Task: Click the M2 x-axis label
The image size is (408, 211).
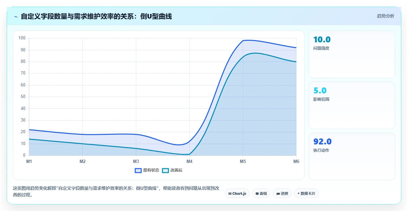Action: (x=83, y=161)
